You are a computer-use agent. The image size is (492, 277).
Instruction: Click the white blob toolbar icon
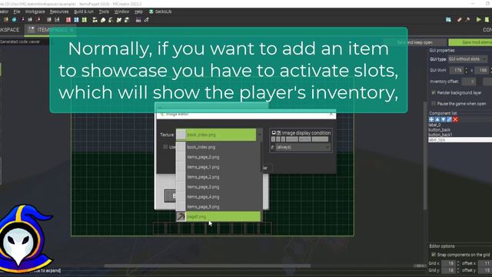tap(103, 20)
